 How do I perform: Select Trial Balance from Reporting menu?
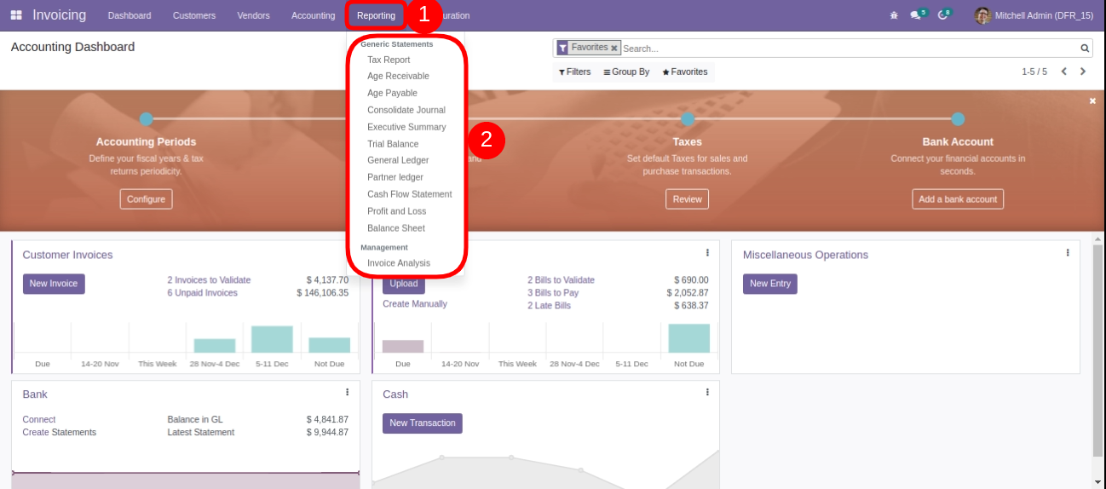pos(393,144)
